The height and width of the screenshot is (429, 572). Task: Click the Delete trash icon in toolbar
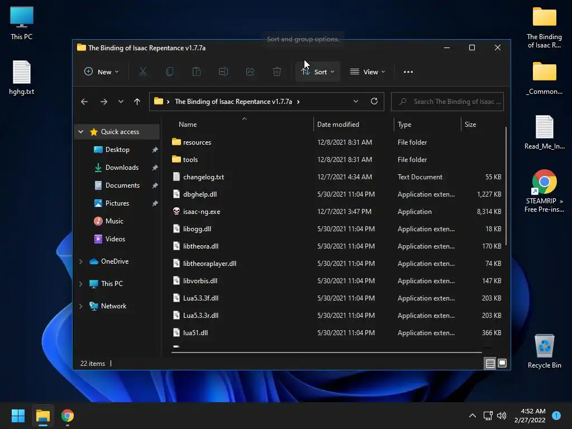coord(277,72)
